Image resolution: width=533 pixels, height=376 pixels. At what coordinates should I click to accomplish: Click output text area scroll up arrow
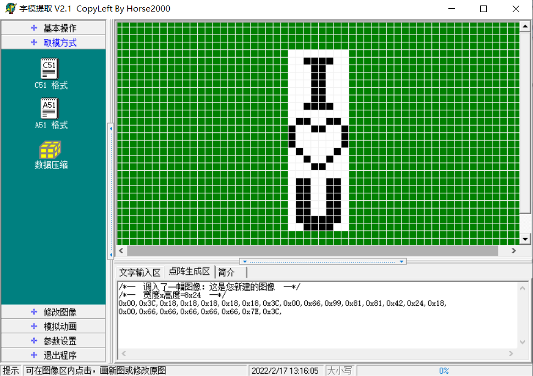pyautogui.click(x=523, y=288)
